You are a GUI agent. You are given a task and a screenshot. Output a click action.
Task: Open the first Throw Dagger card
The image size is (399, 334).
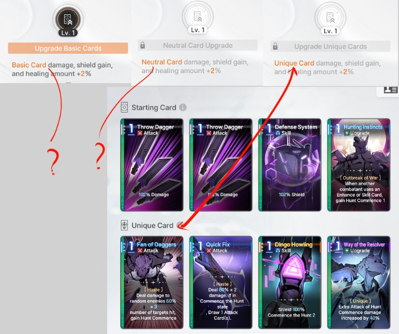[152, 165]
